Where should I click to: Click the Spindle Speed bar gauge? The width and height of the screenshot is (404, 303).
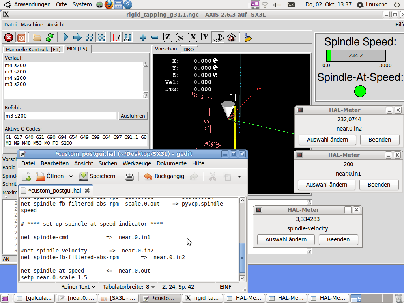click(x=356, y=55)
